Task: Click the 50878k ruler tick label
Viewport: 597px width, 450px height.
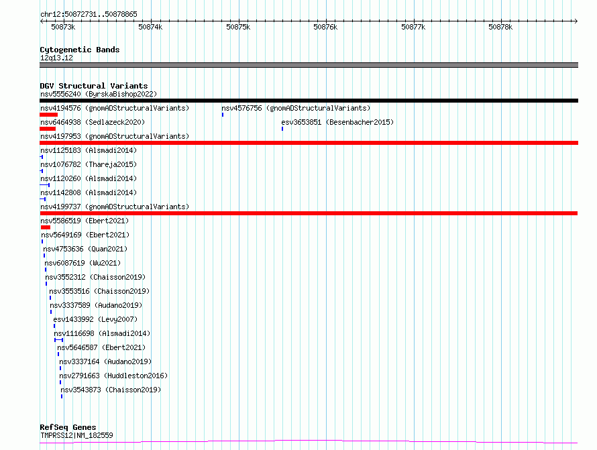Action: click(x=500, y=27)
